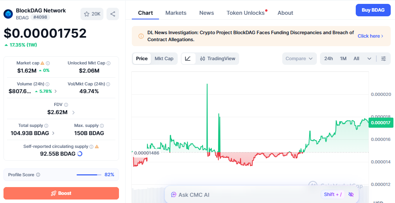Image resolution: width=395 pixels, height=203 pixels.
Task: Open the share icon button
Action: click(113, 14)
